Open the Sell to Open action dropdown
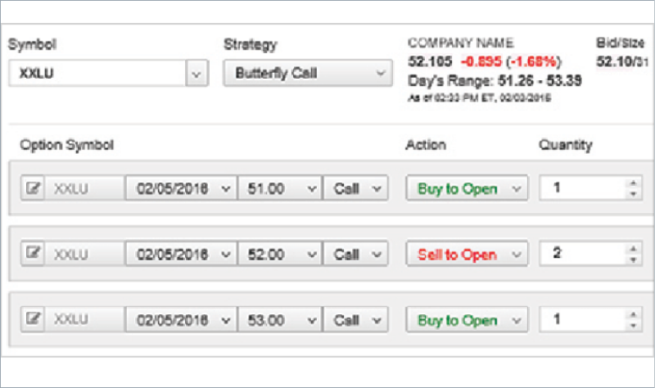The height and width of the screenshot is (388, 655). 464,255
